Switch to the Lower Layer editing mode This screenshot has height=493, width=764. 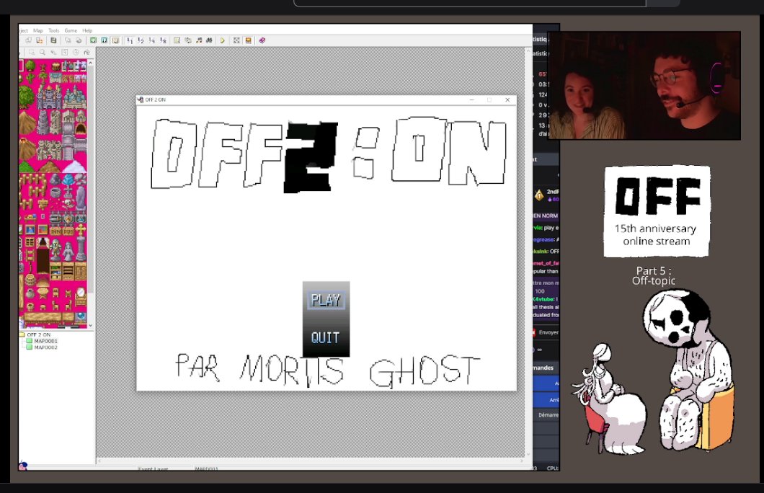[93, 40]
